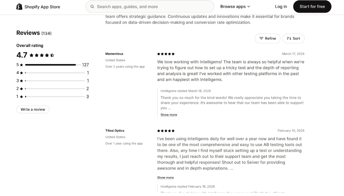Expand the Browse apps dropdown
The height and width of the screenshot is (196, 344).
(x=235, y=7)
